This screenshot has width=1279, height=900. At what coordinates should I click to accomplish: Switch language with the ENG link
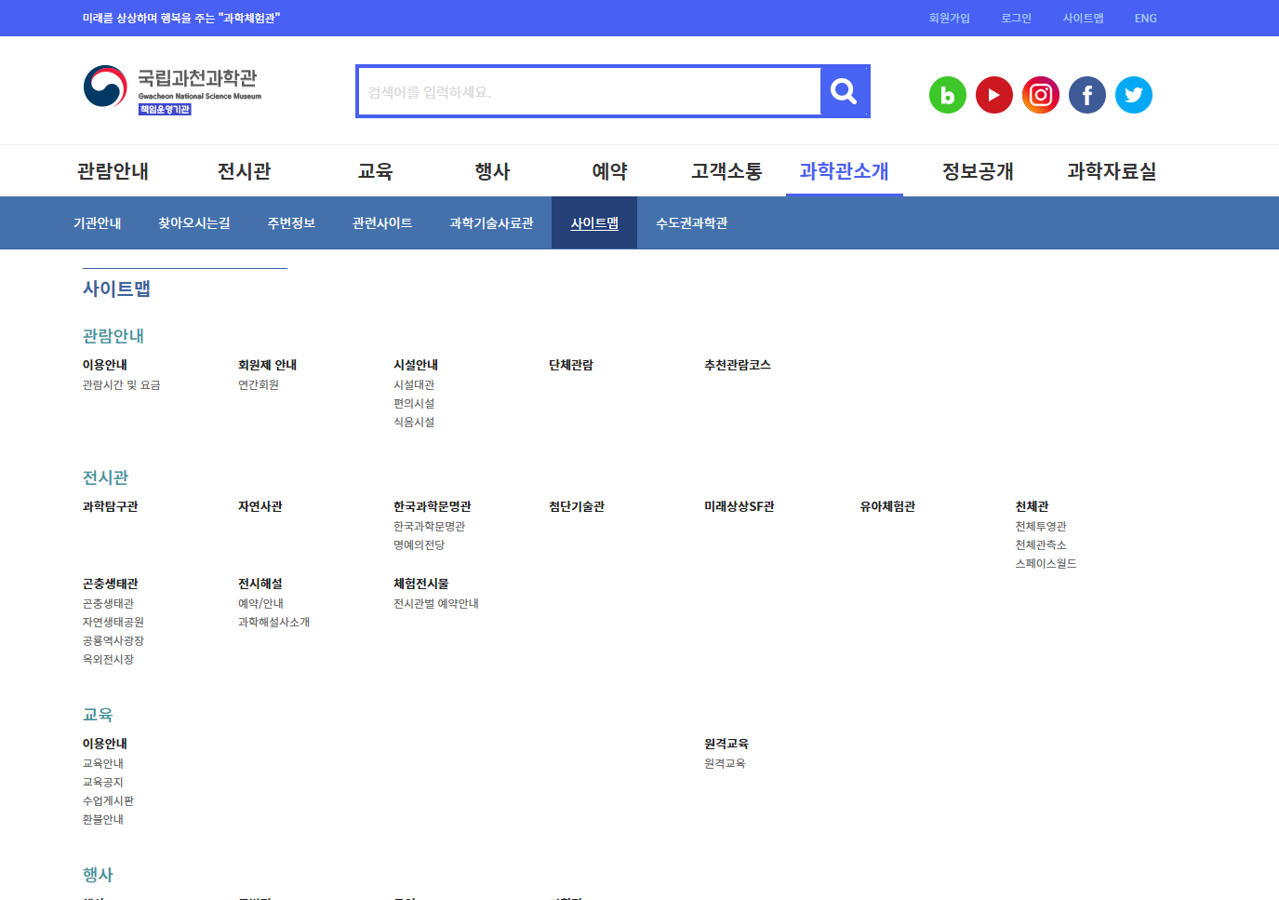click(x=1145, y=19)
